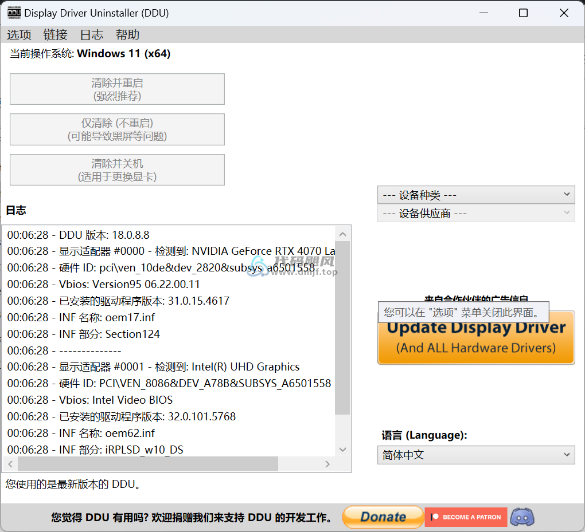Click the vertical scrollbar thumb in log
This screenshot has height=532, width=585.
(342, 328)
